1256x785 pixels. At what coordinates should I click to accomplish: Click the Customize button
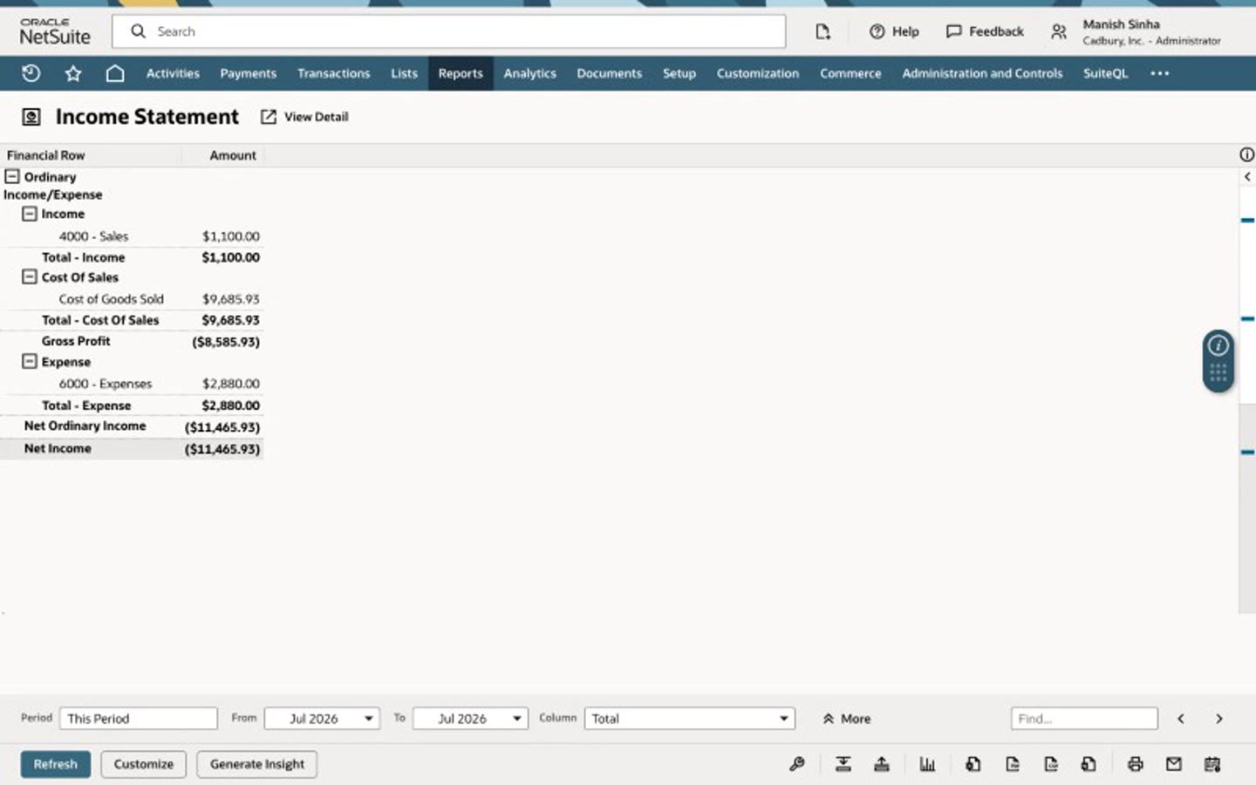click(144, 764)
